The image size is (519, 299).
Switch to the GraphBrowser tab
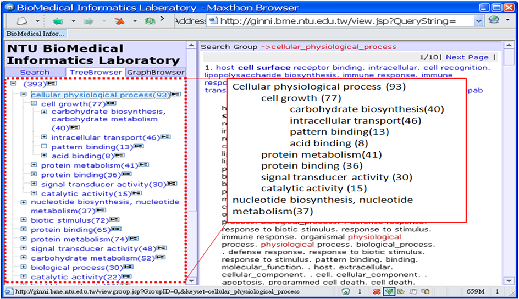[x=156, y=72]
